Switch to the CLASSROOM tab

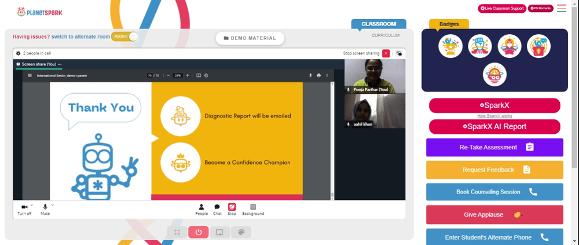point(379,24)
